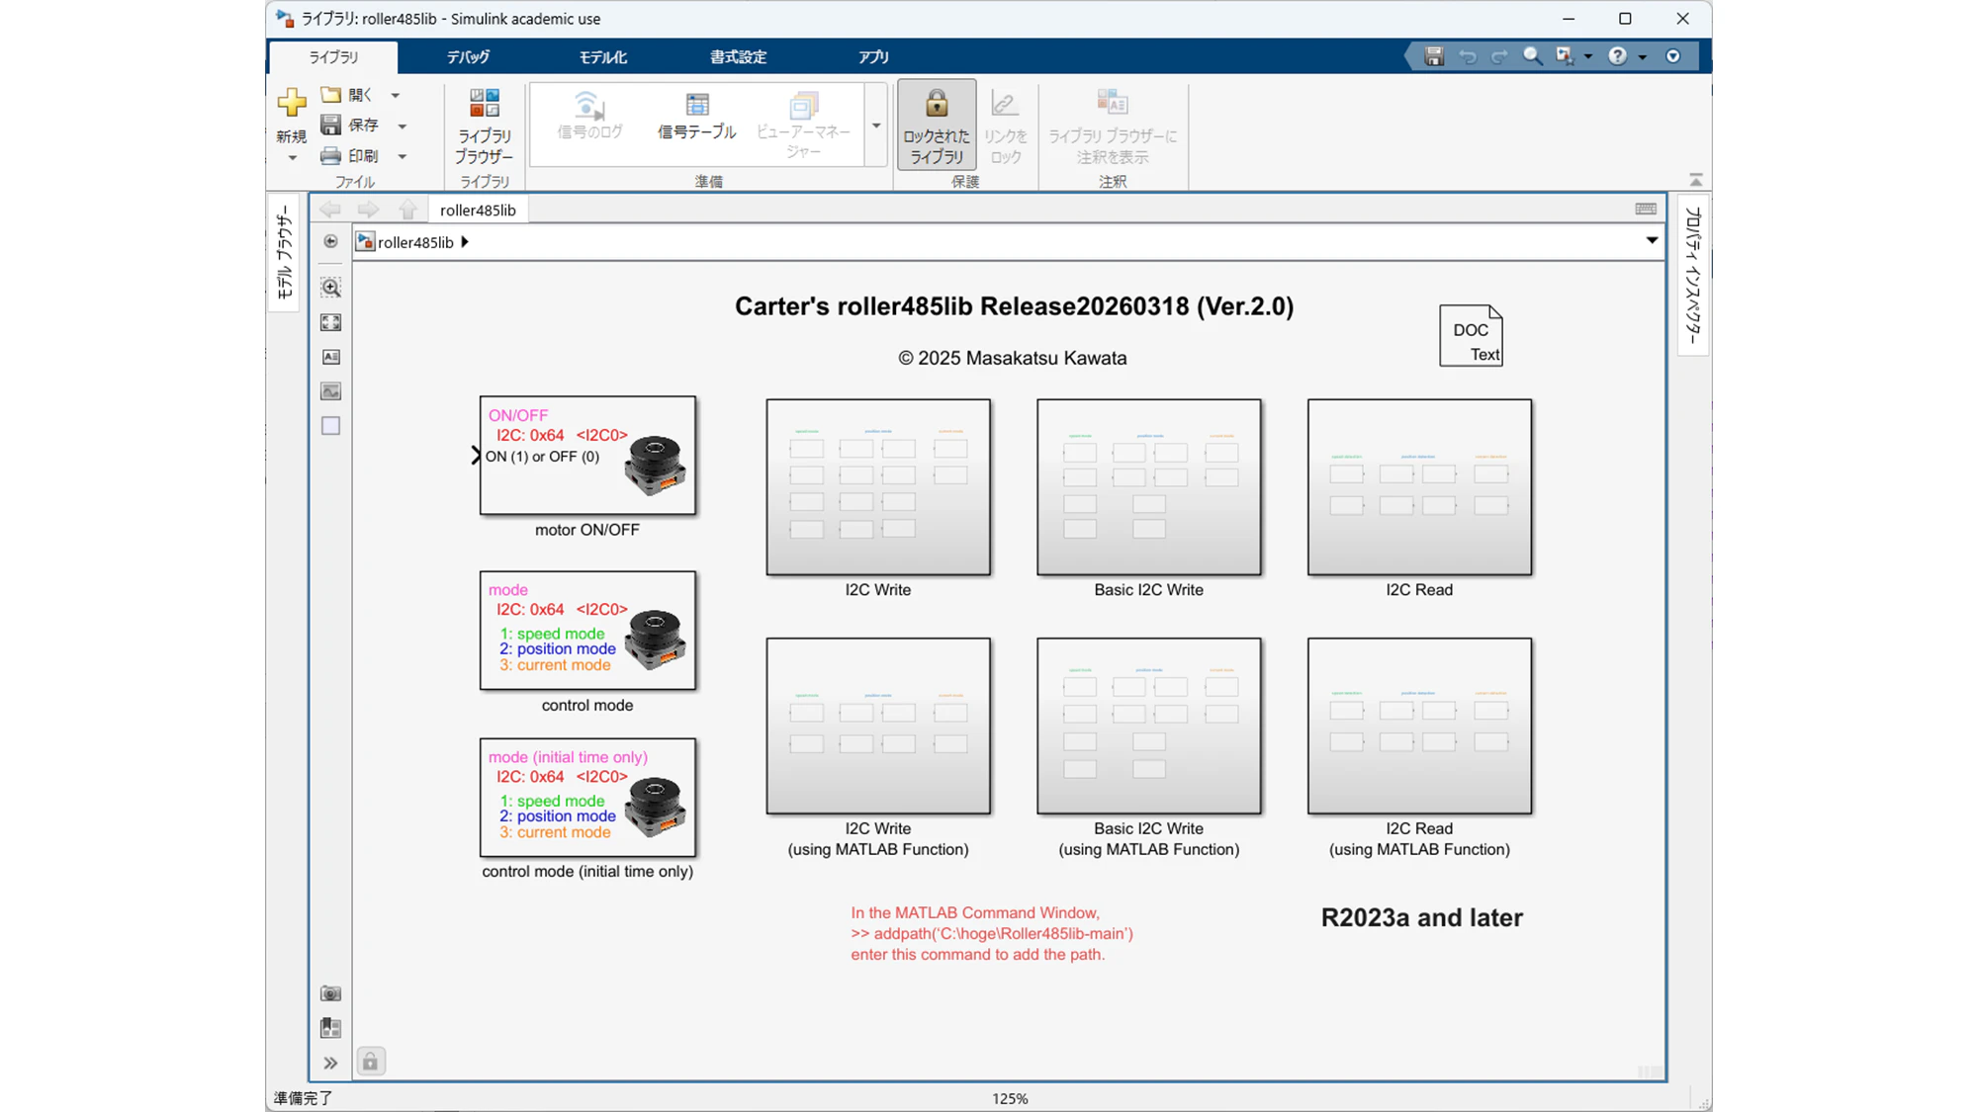Open the プロパティ インスペクター side panel
1978x1112 pixels.
click(1693, 275)
